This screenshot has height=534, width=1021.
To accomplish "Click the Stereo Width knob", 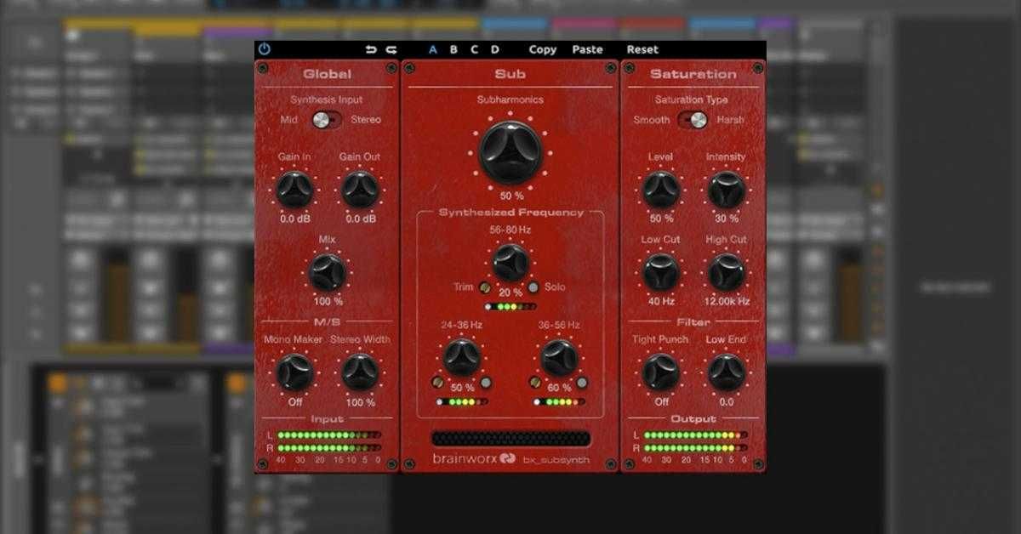I will [360, 372].
